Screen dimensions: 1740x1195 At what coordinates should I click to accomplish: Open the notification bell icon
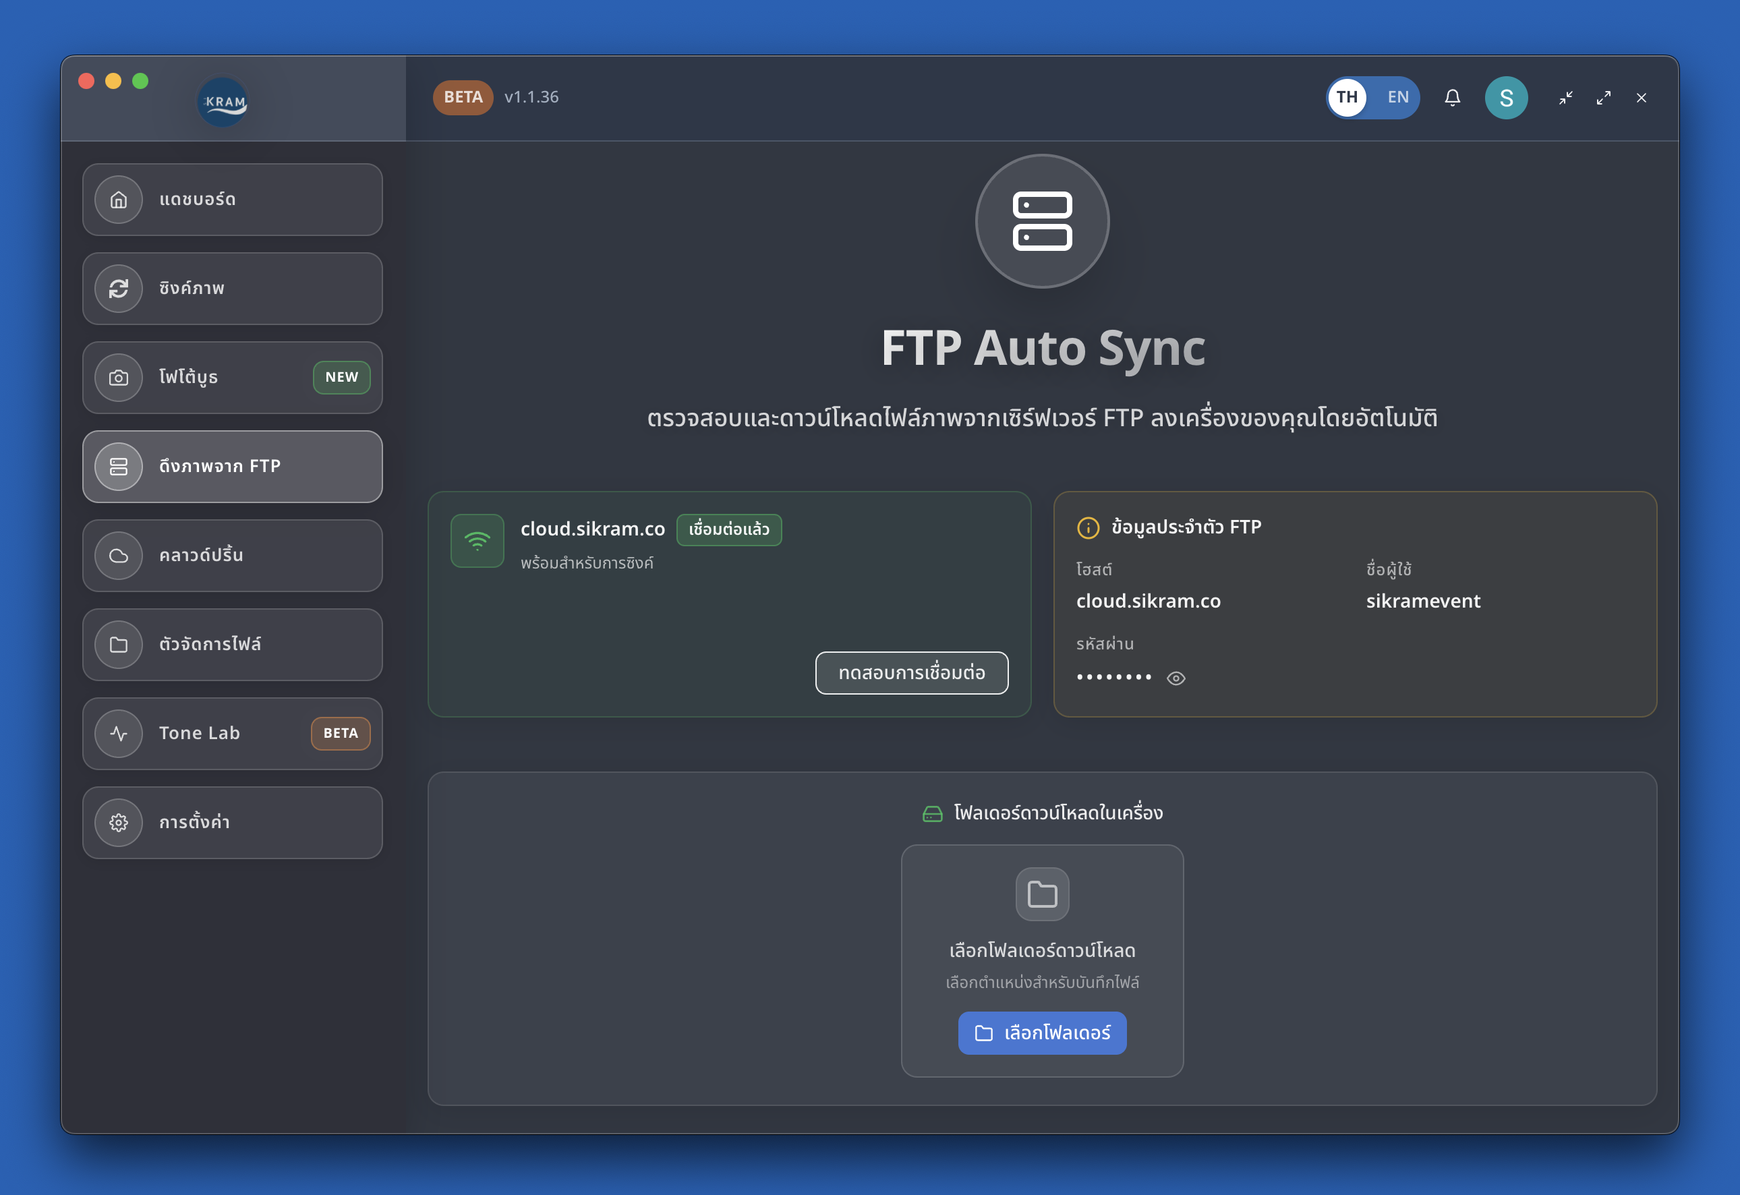coord(1453,97)
